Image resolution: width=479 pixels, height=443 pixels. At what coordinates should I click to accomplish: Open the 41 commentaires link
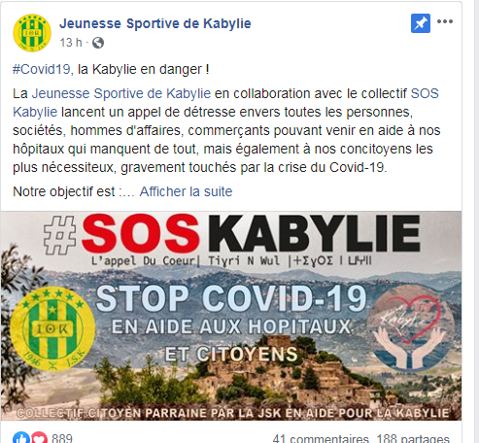pyautogui.click(x=321, y=439)
